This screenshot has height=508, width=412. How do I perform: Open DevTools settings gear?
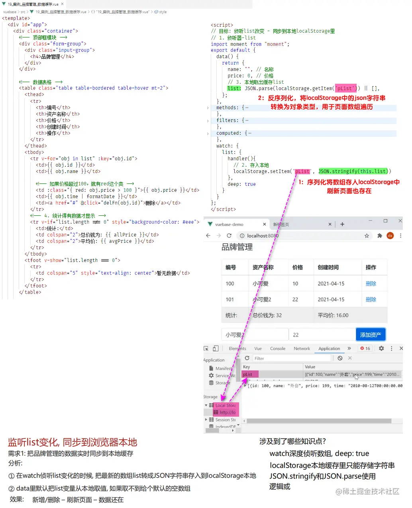tap(381, 349)
